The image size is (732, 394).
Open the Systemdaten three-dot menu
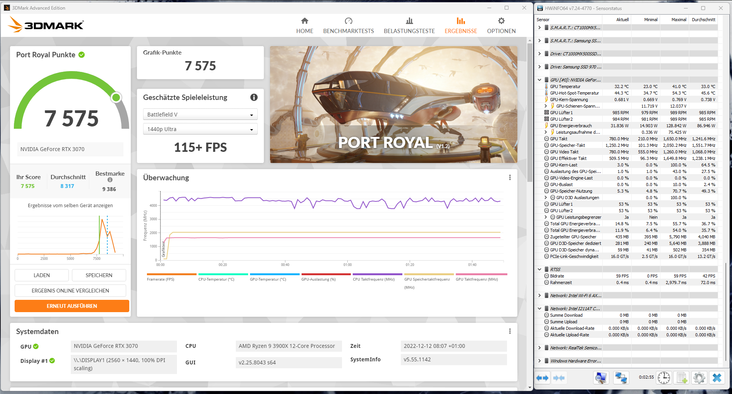click(510, 331)
